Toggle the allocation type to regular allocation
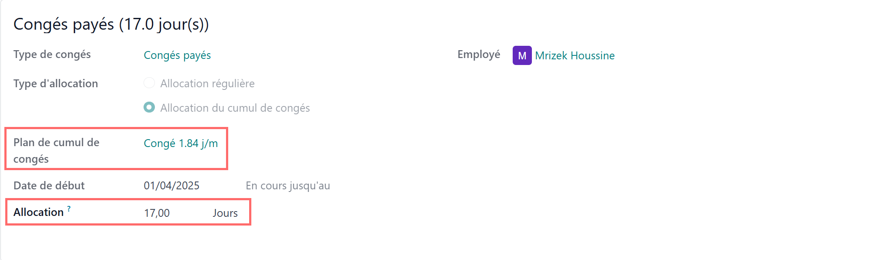884x260 pixels. click(149, 83)
